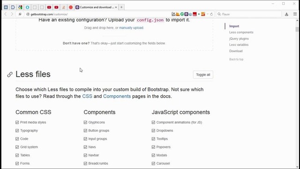Viewport: 300px width, 169px height.
Task: Toggle the Navs checkbox
Action: [x=85, y=147]
